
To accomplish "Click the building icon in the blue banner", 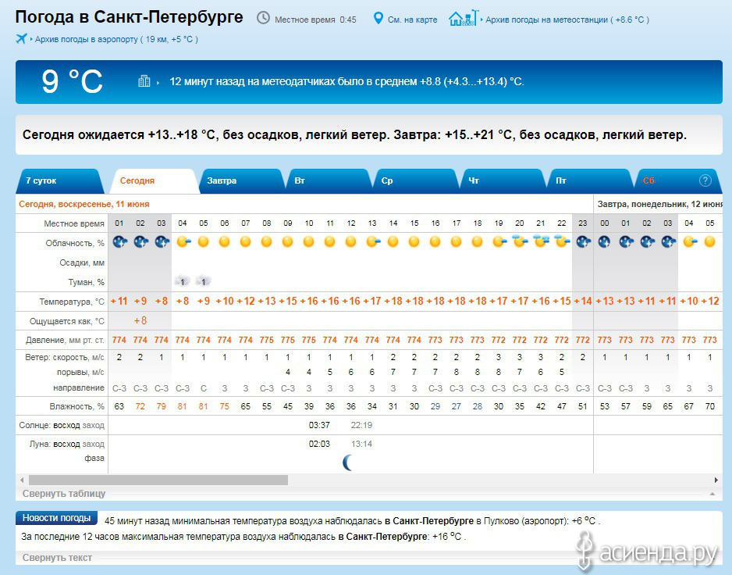I will (x=144, y=81).
